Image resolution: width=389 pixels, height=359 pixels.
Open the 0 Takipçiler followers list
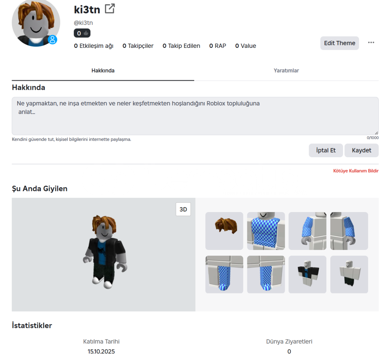click(138, 46)
